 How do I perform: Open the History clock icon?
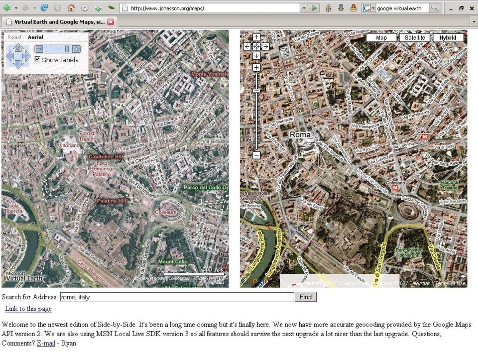coord(85,8)
